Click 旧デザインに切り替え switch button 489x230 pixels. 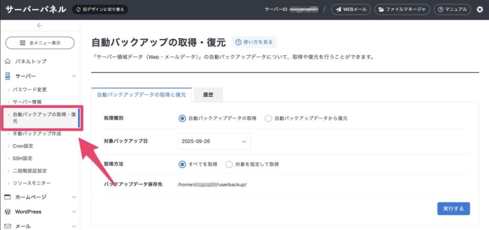(100, 10)
